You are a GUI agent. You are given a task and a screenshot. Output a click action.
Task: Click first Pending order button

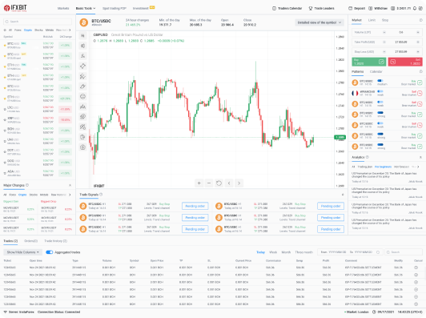(195, 206)
